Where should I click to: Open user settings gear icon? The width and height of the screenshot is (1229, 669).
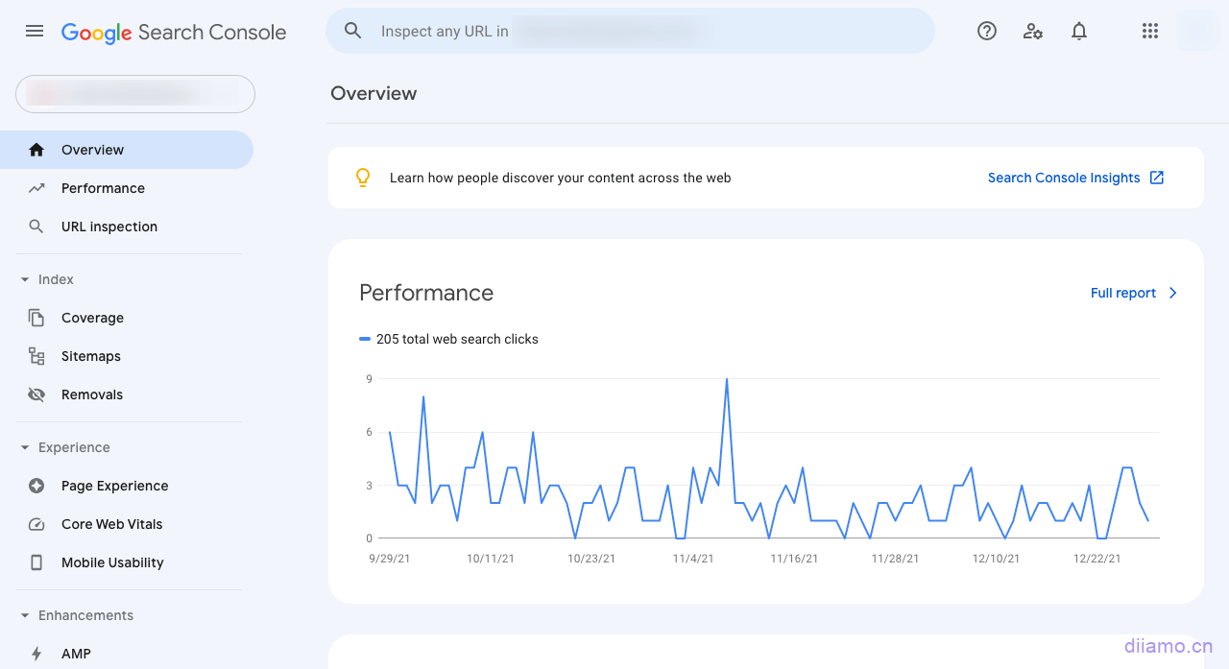(1033, 31)
